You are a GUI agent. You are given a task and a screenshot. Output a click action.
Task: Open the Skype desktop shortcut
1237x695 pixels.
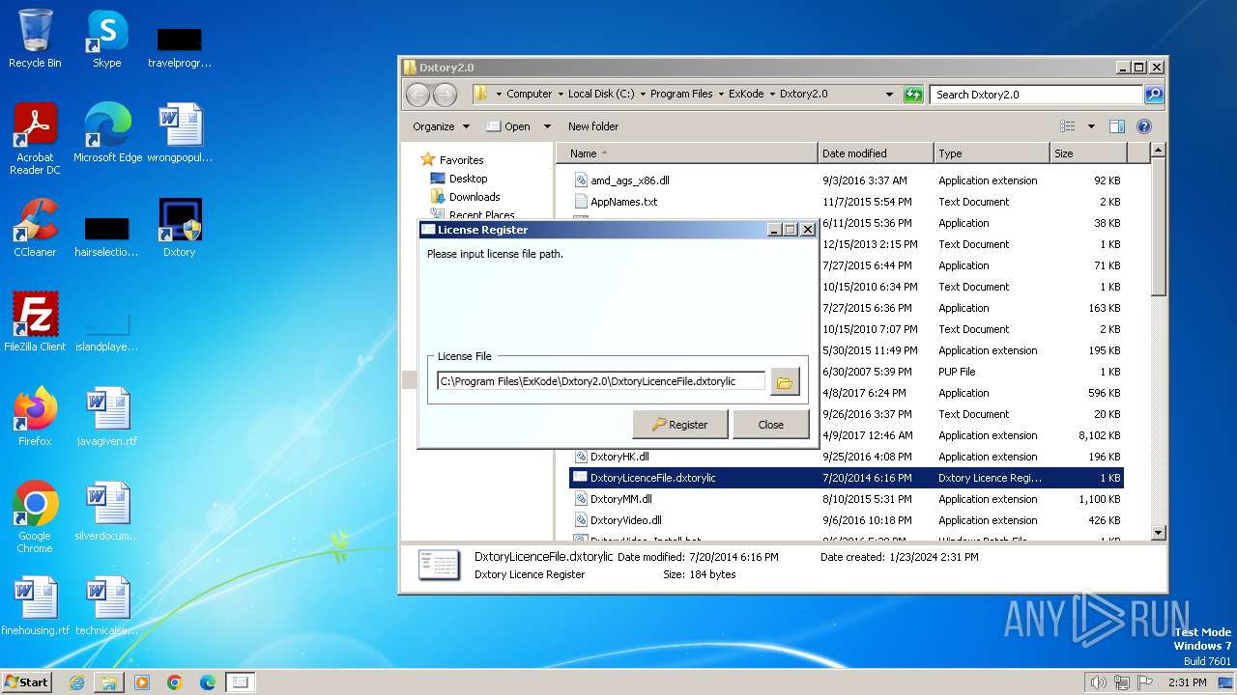[x=106, y=39]
